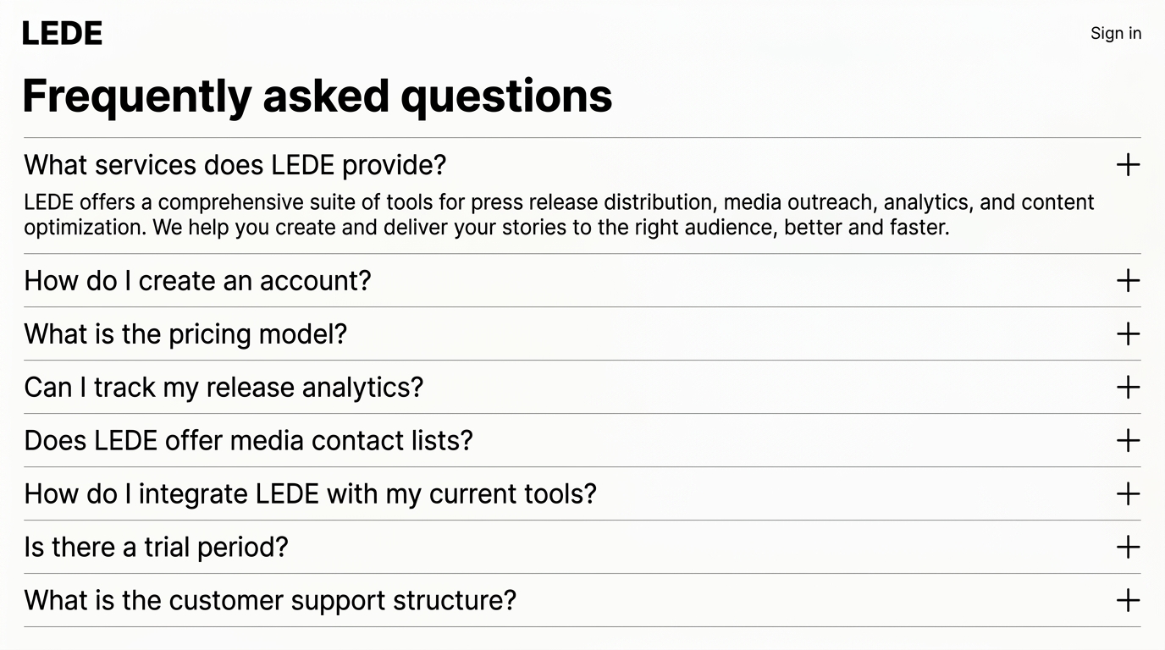Open the Sign in link
The image size is (1165, 650).
coord(1115,34)
